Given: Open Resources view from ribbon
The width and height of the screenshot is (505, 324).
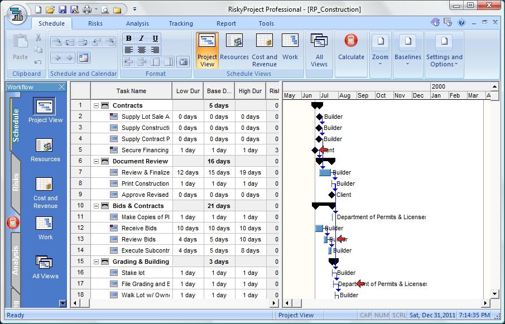Looking at the screenshot, I should (234, 47).
